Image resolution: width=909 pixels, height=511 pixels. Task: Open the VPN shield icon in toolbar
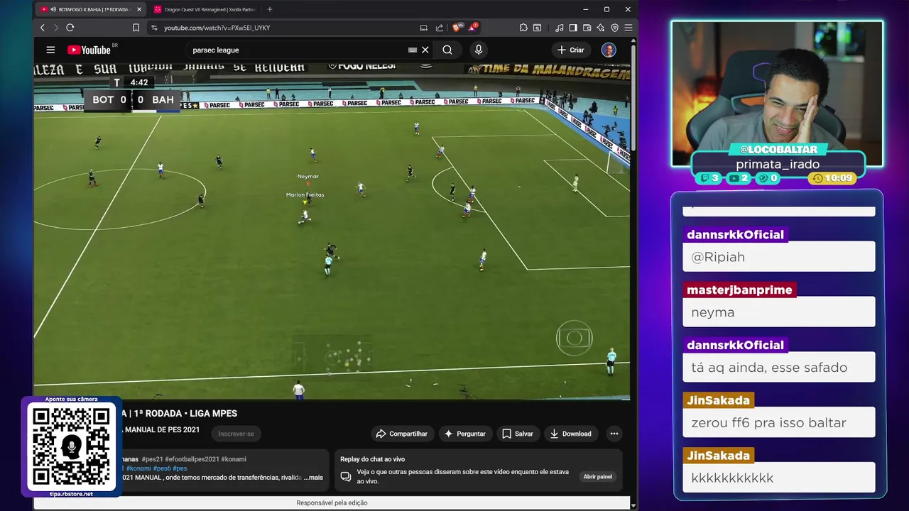(x=614, y=28)
